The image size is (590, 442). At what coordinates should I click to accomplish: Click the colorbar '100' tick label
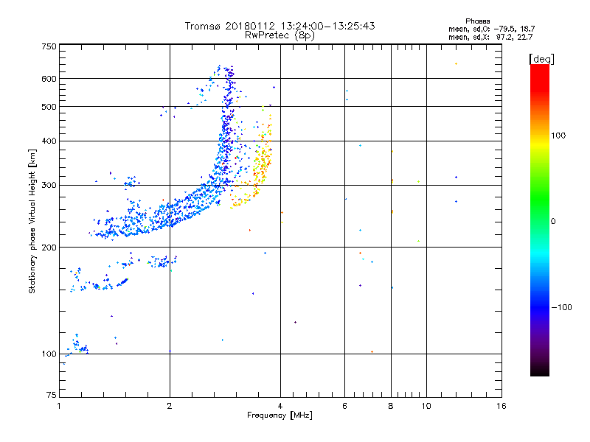[558, 136]
